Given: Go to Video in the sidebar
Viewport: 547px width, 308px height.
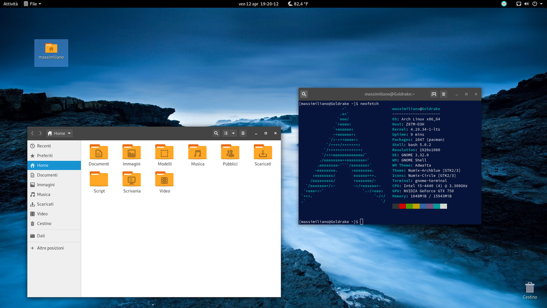Looking at the screenshot, I should coord(54,214).
